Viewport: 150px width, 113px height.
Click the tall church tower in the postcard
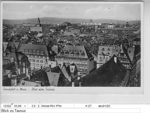(39, 21)
